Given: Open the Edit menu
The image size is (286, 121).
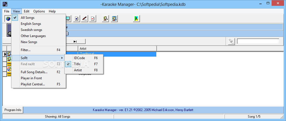Looking at the screenshot, I should tap(27, 11).
